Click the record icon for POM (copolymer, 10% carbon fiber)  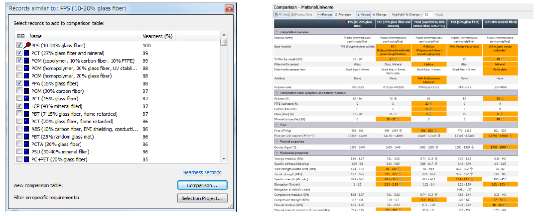pyautogui.click(x=27, y=61)
